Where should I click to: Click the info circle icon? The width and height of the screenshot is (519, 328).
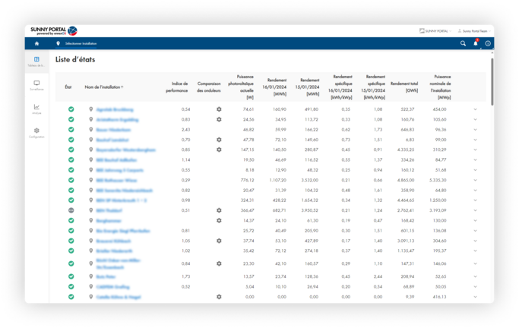[x=488, y=43]
